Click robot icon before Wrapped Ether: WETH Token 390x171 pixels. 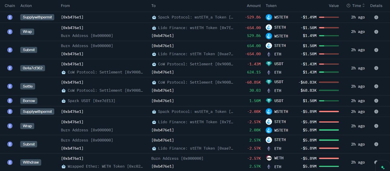tap(63, 166)
